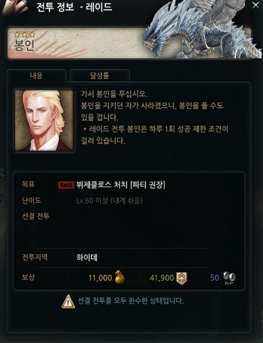Viewport: 263px width, 343px height.
Task: Switch to the 내용 tab
Action: pyautogui.click(x=36, y=76)
